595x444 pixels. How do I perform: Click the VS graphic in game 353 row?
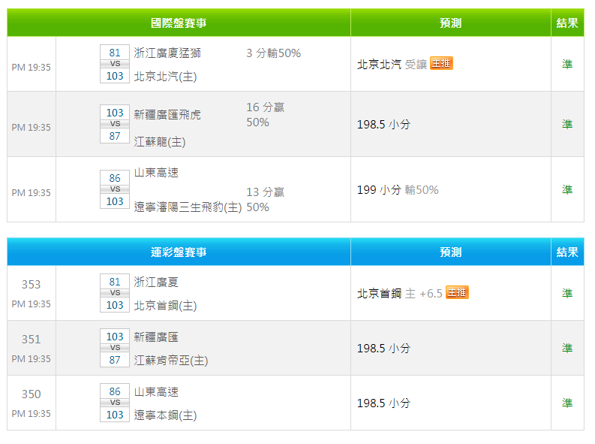115,293
